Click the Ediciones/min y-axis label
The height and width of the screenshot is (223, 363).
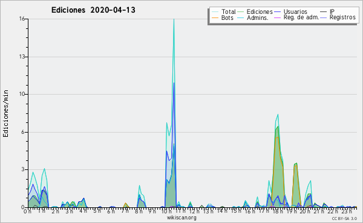pos(6,113)
